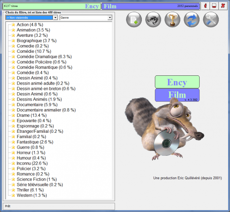Click the green Ency logo button

[177, 82]
